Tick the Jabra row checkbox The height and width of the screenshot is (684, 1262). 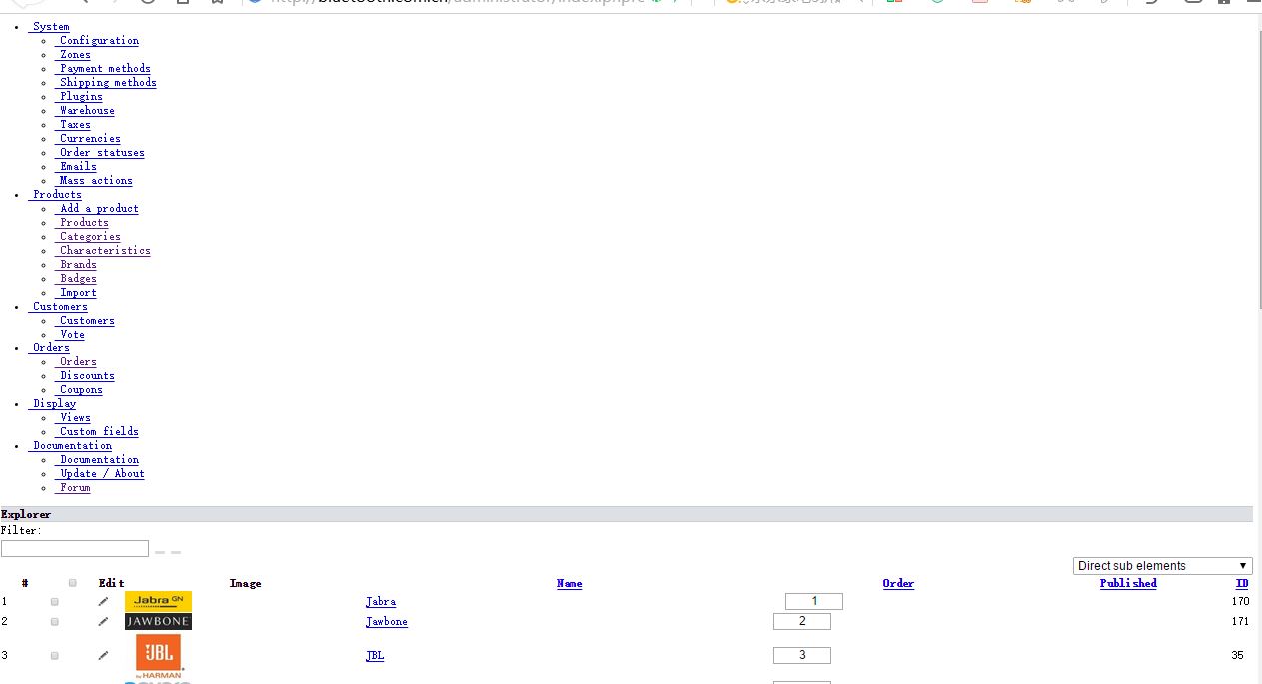click(x=55, y=602)
